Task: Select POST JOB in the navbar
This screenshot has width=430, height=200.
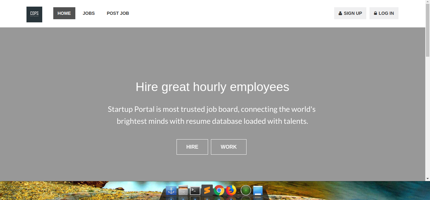Action: (118, 13)
